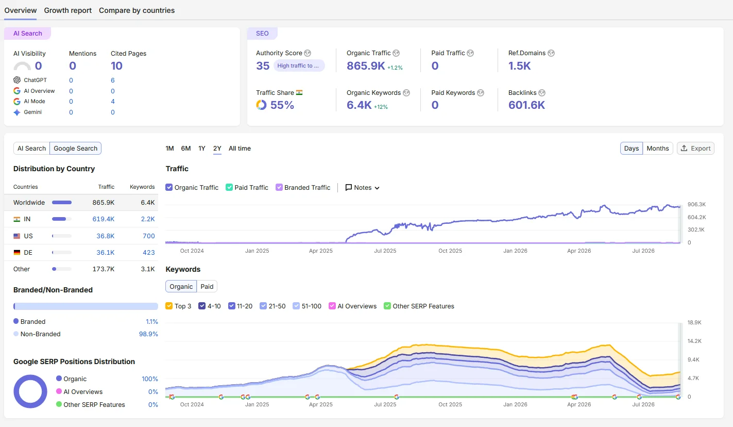
Task: Toggle the 21-50 keywords checkbox
Action: point(263,306)
